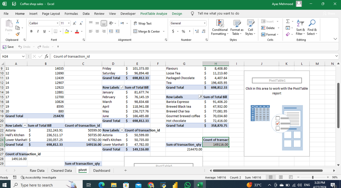Image resolution: width=341 pixels, height=188 pixels.
Task: Open the File menu
Action: (x=6, y=13)
